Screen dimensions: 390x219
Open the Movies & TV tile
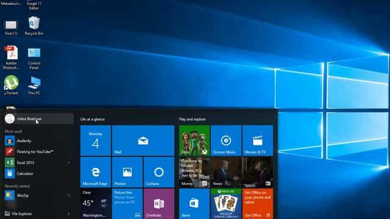coord(258,141)
